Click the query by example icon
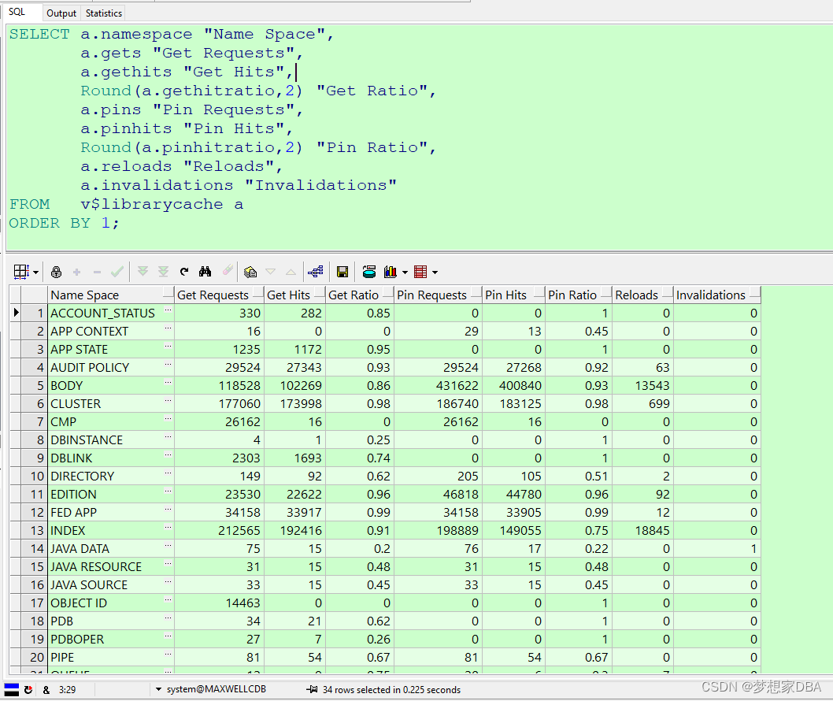 click(x=250, y=272)
